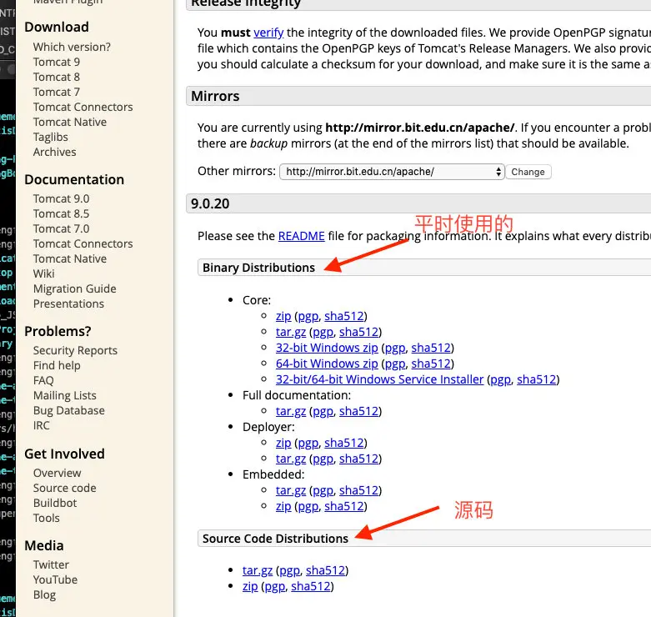Open the README link under 9.0.20
The height and width of the screenshot is (617, 651).
click(x=302, y=236)
